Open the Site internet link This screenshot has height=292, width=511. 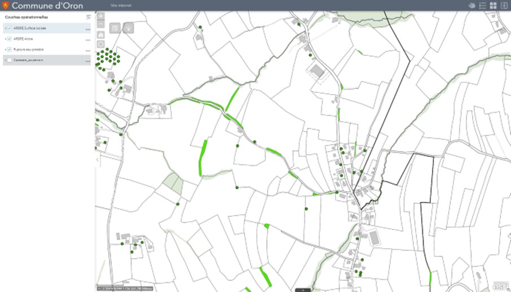pyautogui.click(x=119, y=6)
